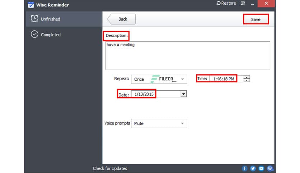
Task: Click the Wise Reminder app logo icon
Action: tap(31, 5)
